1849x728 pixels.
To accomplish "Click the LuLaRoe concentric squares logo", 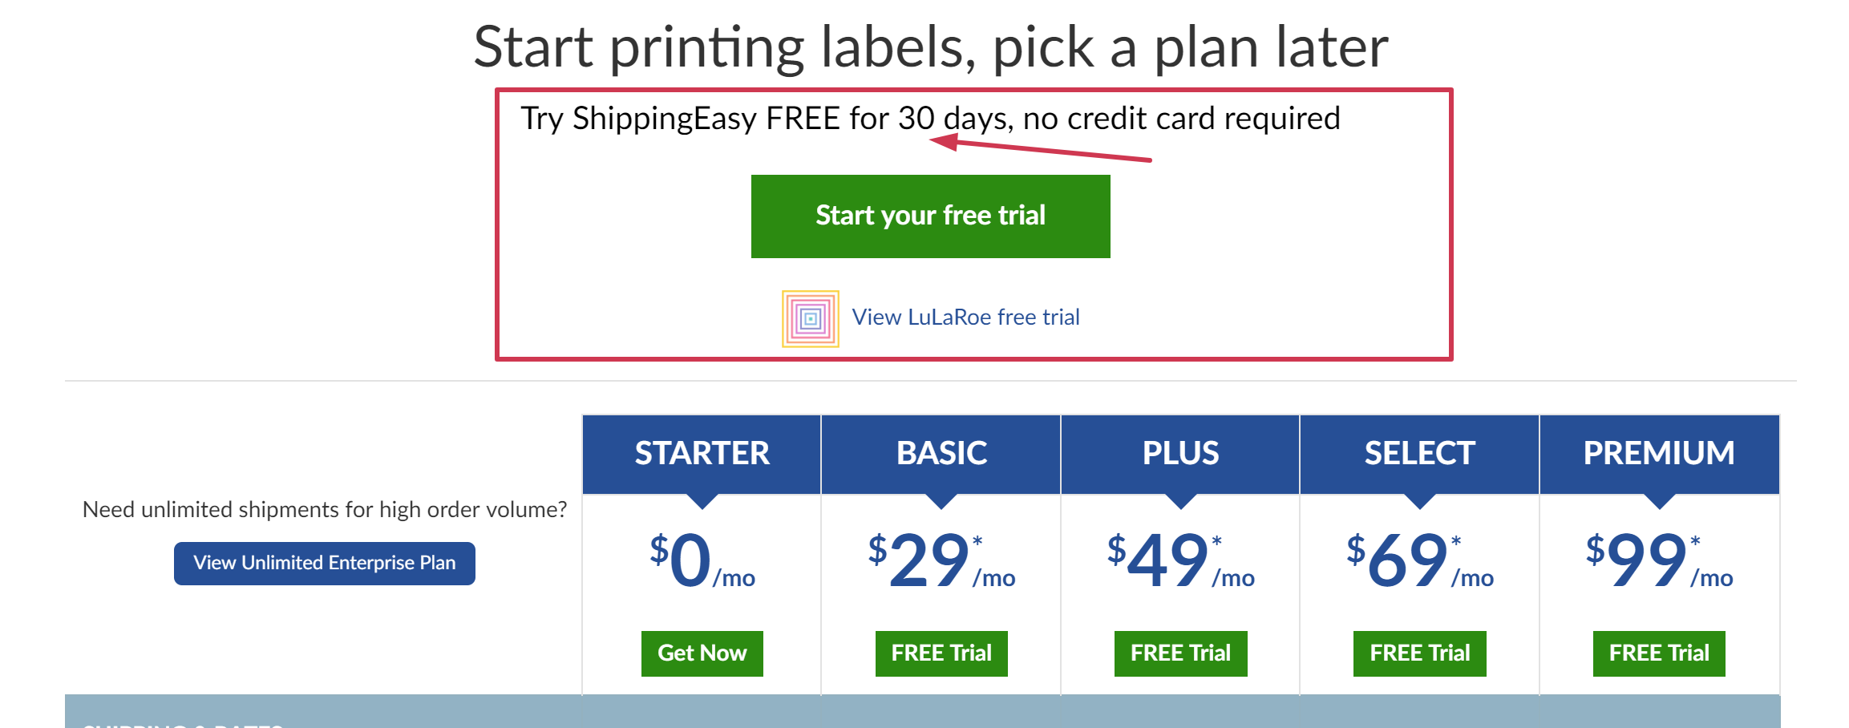I will pyautogui.click(x=810, y=317).
